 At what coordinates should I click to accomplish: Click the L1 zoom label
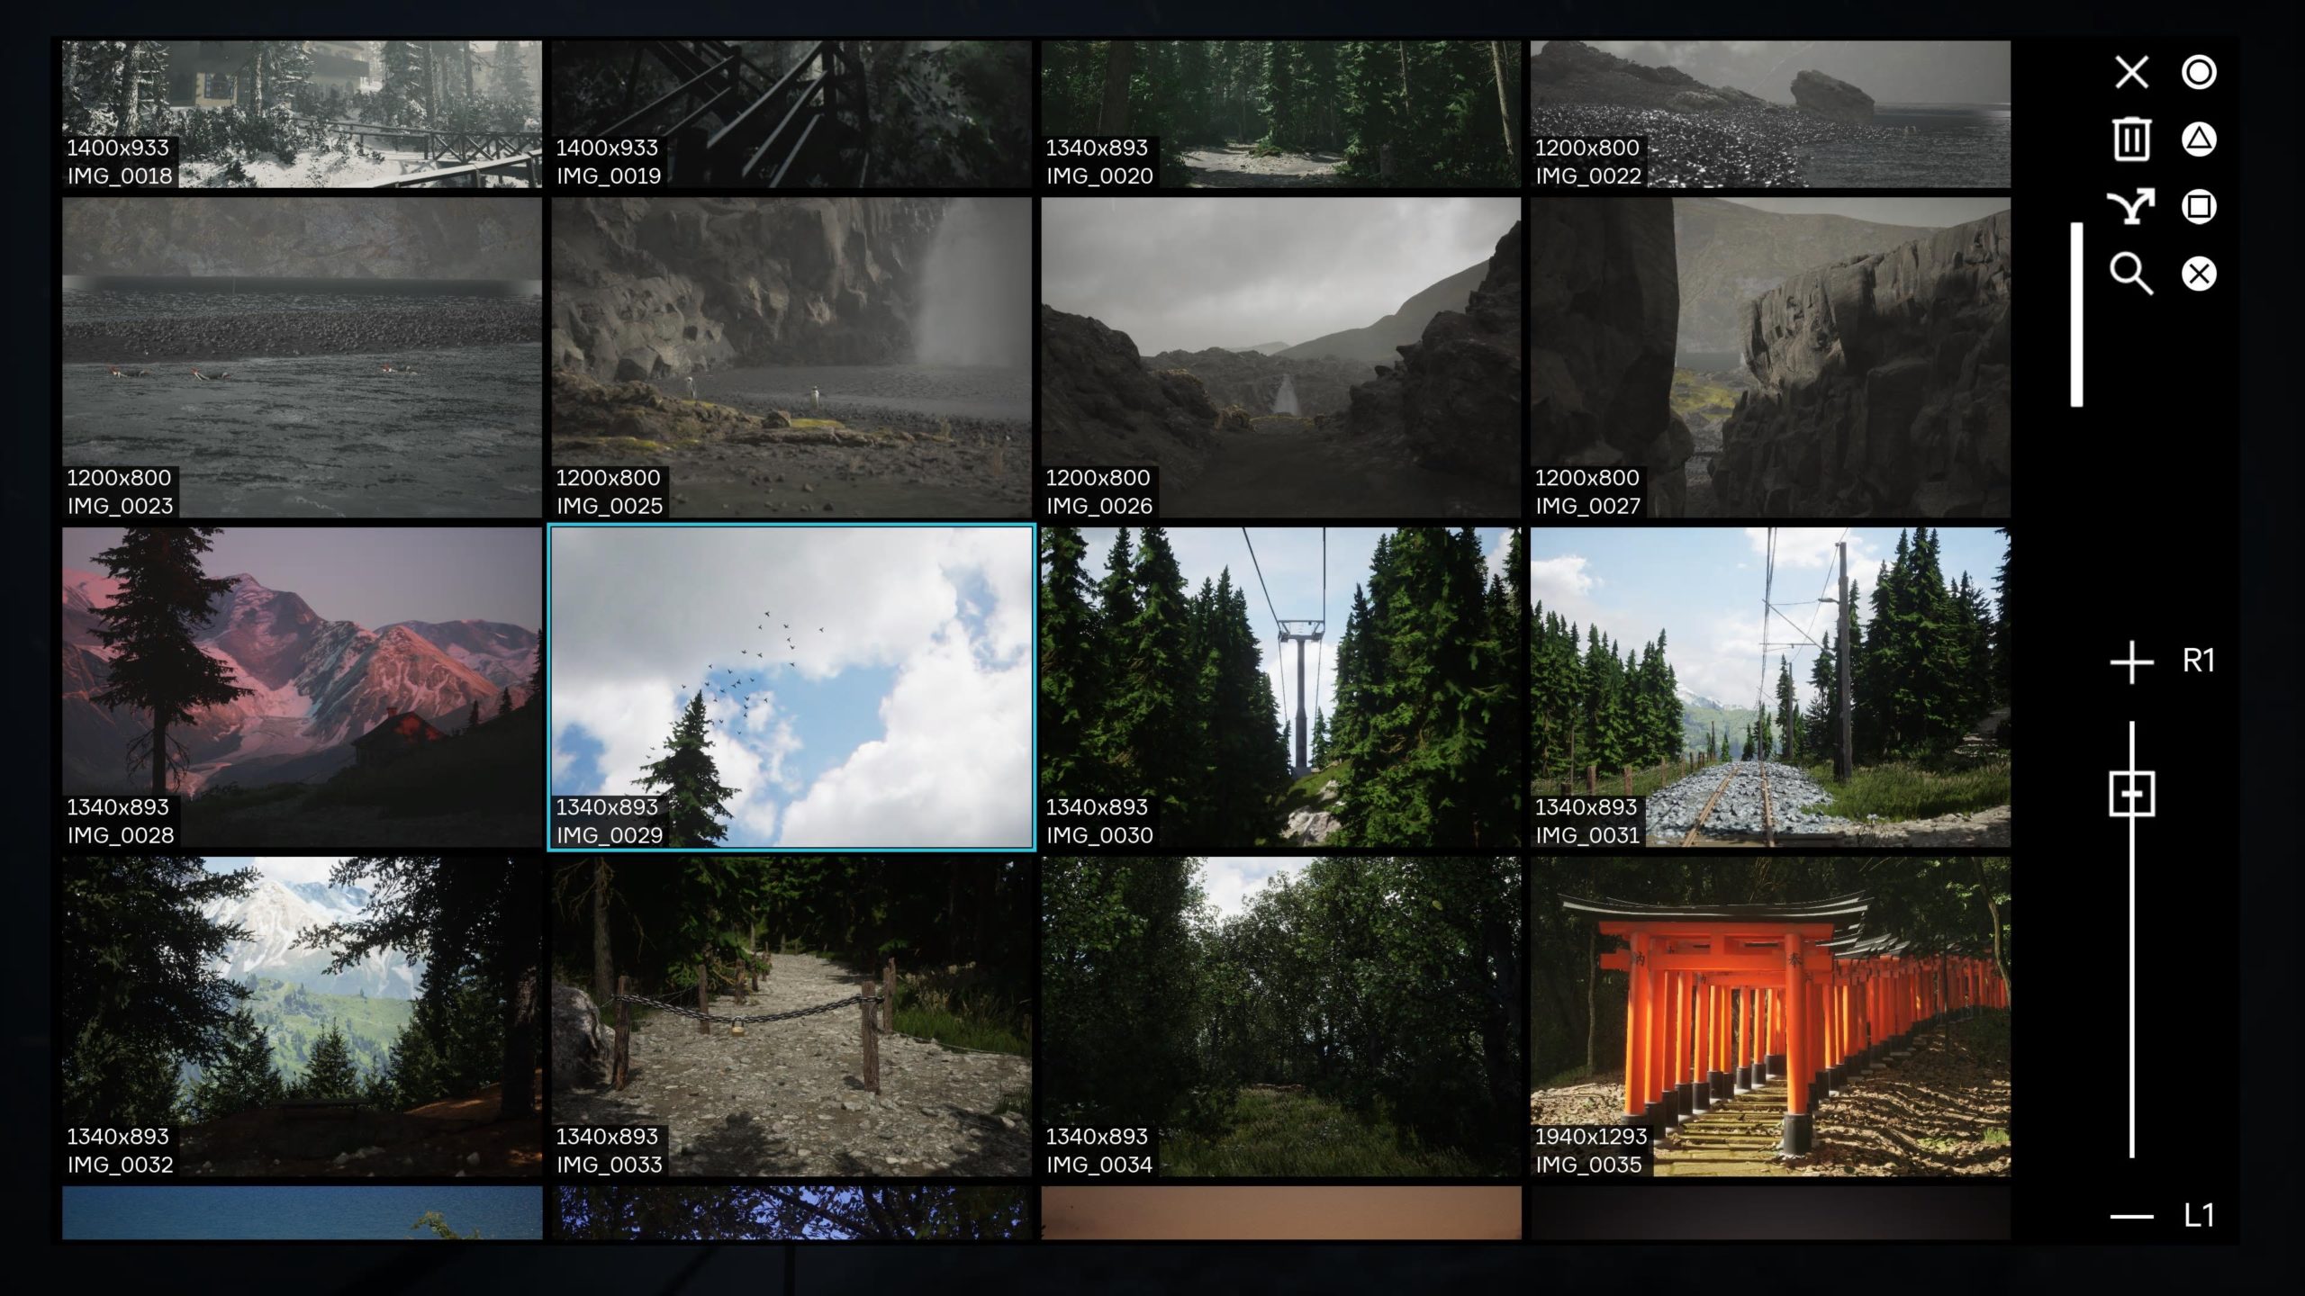pyautogui.click(x=2198, y=1217)
